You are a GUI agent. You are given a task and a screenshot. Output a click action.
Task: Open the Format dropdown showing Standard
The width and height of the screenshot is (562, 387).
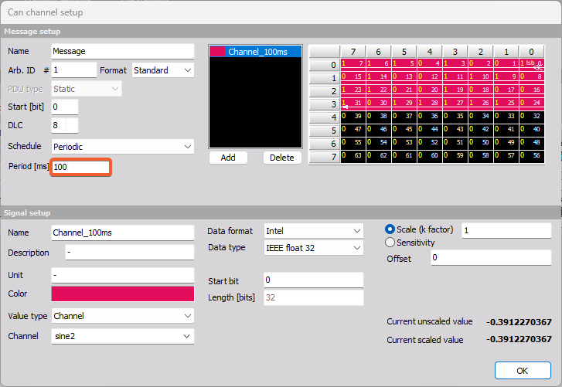162,70
